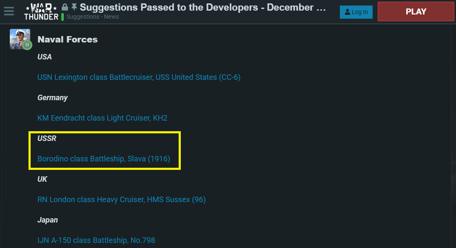Viewport: 456px width, 248px height.
Task: Open the HMS Sussex (96) Heavy Cruiser link
Action: click(122, 200)
